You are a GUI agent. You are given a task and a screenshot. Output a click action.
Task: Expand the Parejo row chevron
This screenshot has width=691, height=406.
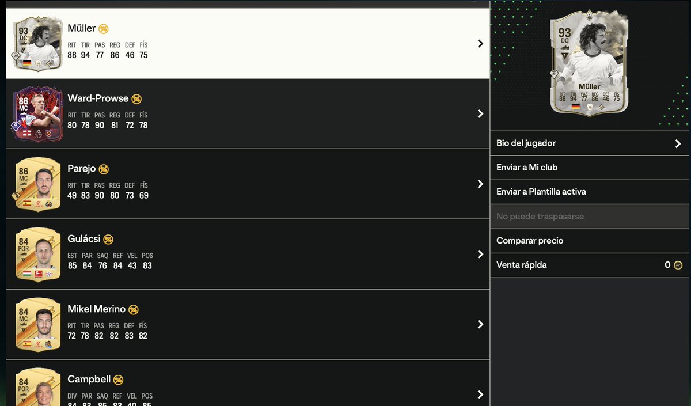click(x=480, y=184)
